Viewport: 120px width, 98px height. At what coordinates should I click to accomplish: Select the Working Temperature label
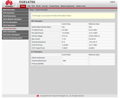[x=39, y=42]
